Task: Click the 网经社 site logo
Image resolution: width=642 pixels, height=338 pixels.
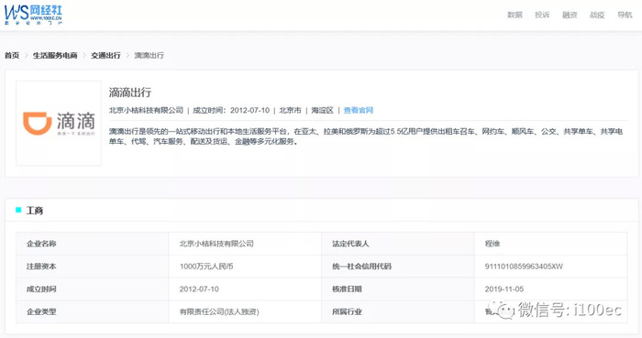Action: pos(33,16)
